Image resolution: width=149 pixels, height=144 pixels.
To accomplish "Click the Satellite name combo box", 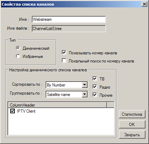I will [67, 94].
